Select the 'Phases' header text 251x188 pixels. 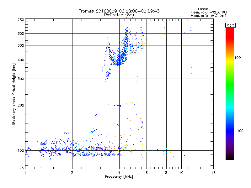tap(203, 9)
